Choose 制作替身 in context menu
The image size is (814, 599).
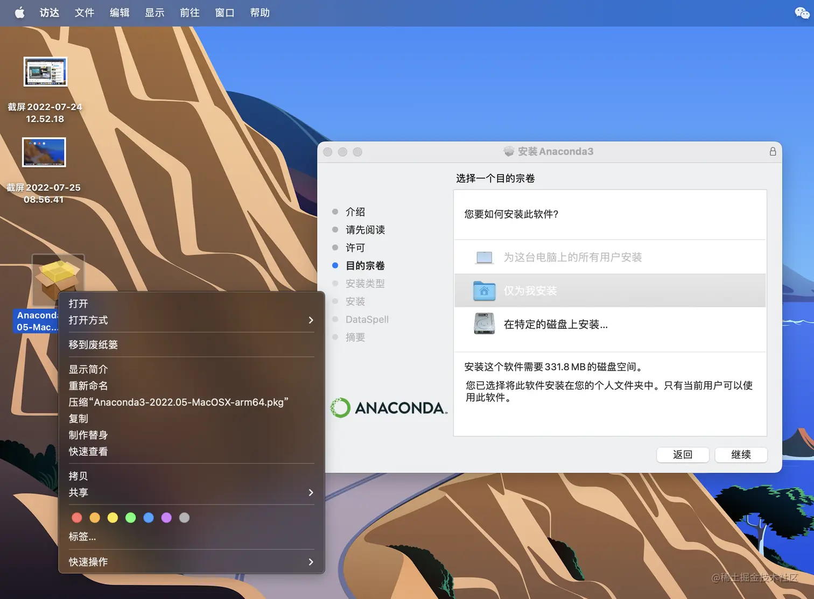tap(191, 435)
